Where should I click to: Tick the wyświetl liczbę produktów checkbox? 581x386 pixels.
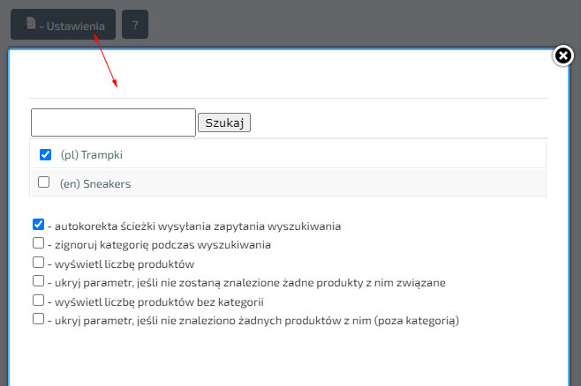pyautogui.click(x=38, y=263)
